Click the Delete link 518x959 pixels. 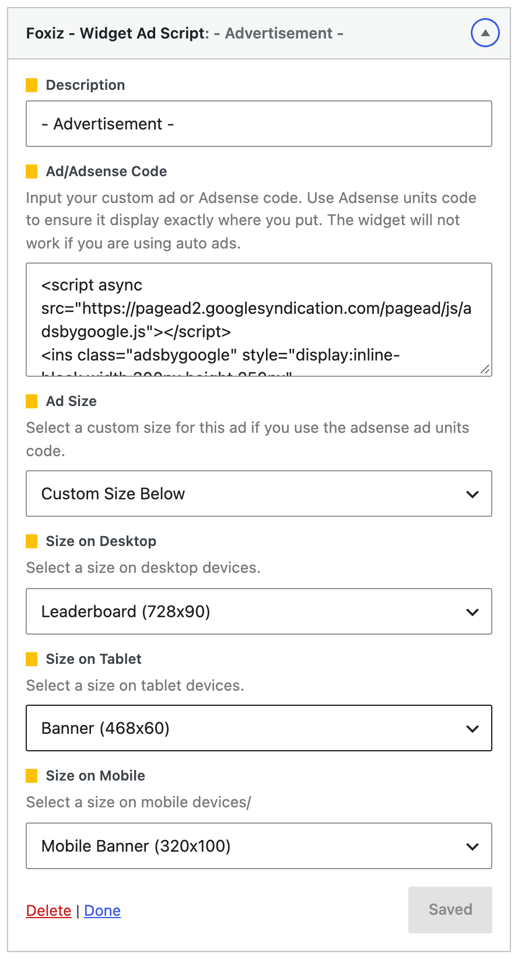tap(48, 911)
